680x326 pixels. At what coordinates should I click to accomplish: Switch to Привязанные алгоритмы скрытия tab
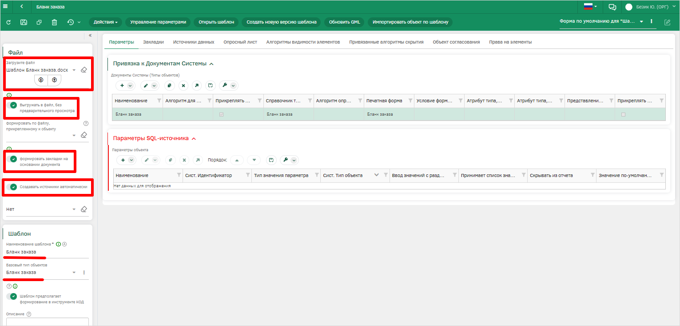pos(386,42)
